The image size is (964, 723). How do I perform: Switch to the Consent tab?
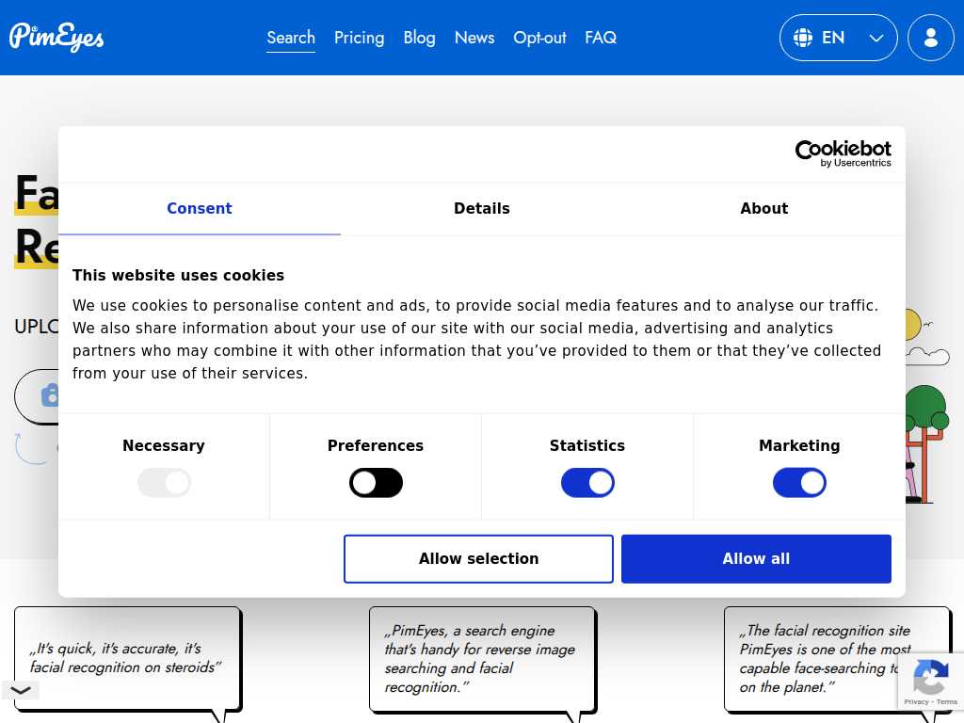(200, 208)
